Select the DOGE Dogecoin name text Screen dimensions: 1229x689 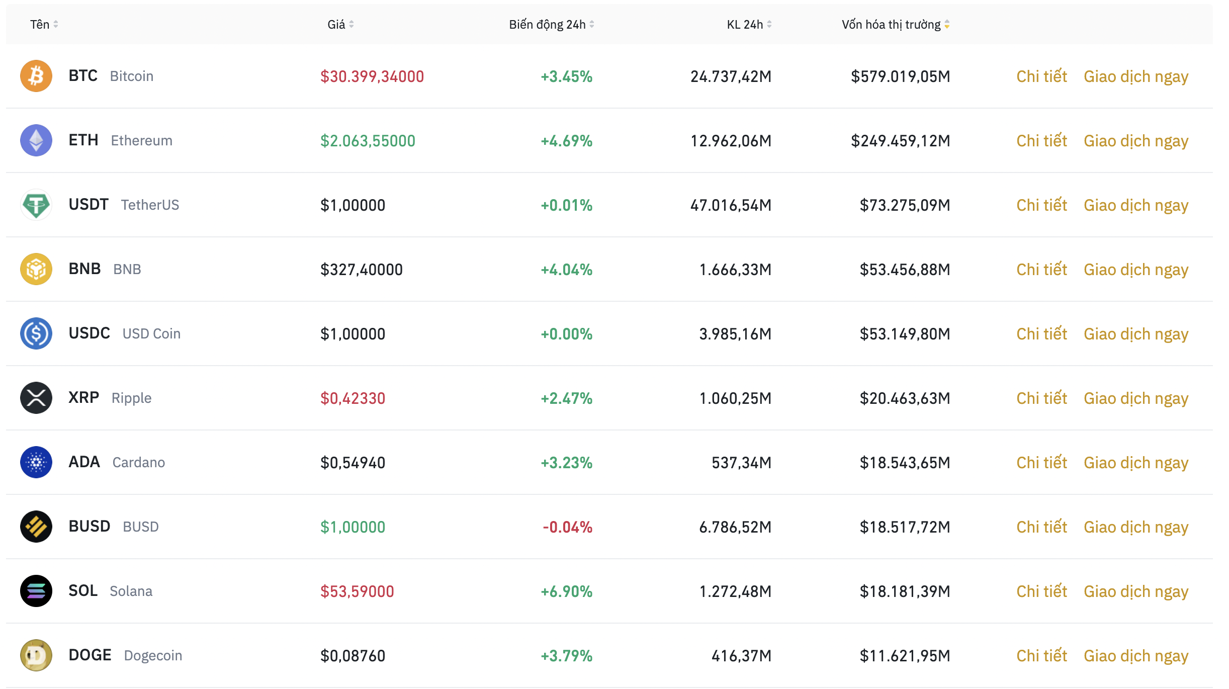point(125,655)
